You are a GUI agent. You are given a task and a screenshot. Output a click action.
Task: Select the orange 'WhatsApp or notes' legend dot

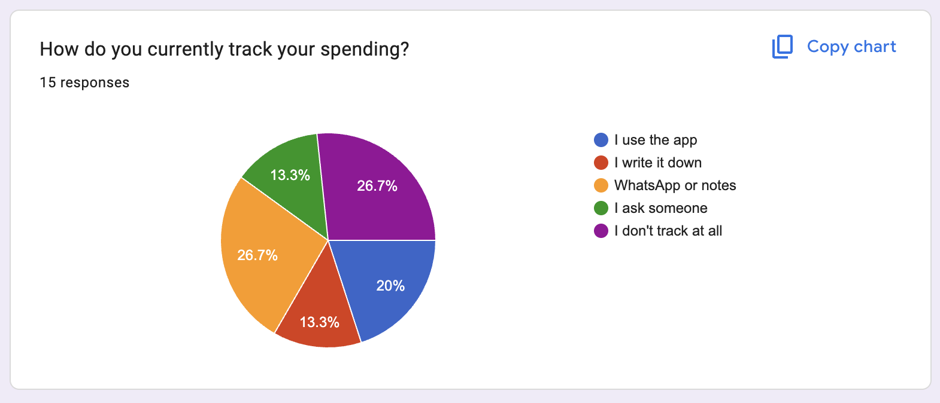601,185
